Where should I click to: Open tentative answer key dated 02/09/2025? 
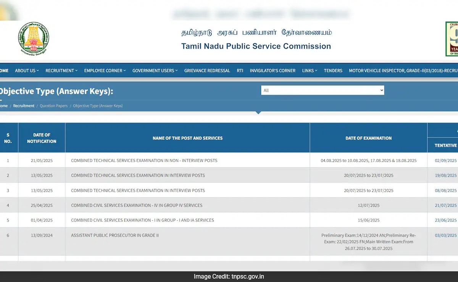tap(445, 160)
